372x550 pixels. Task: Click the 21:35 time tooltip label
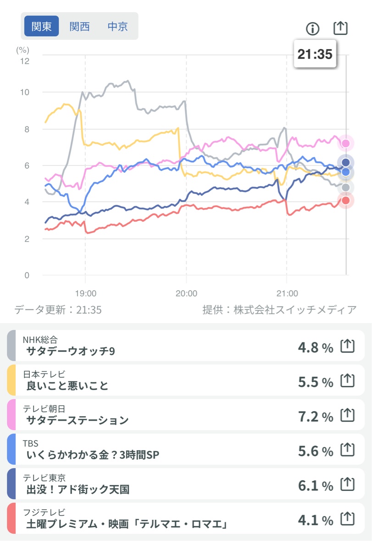(x=315, y=55)
